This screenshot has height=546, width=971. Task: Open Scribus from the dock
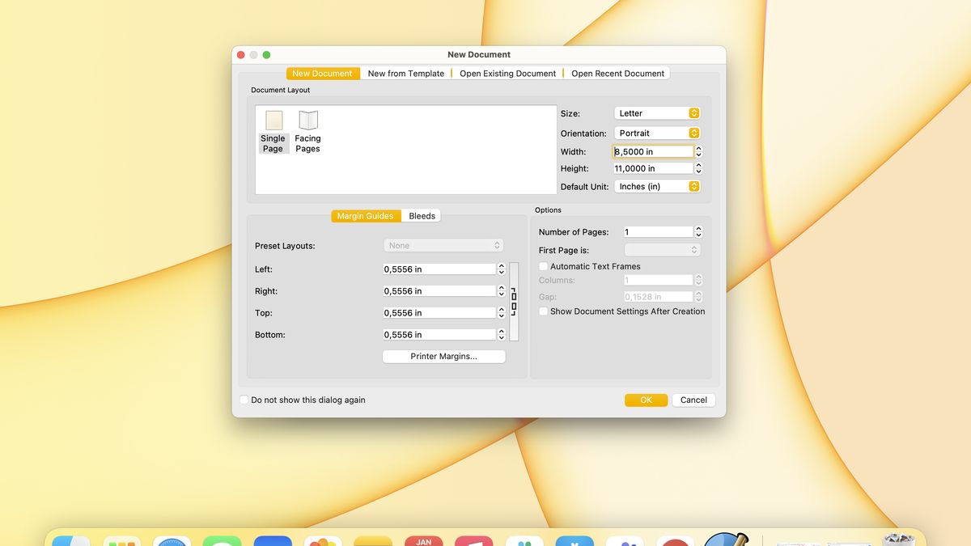[x=726, y=540]
